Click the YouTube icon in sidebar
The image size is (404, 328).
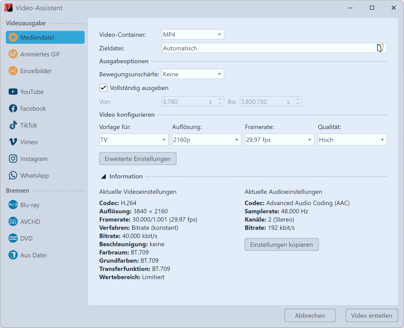coord(13,92)
